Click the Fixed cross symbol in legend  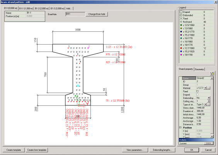click(x=181, y=19)
